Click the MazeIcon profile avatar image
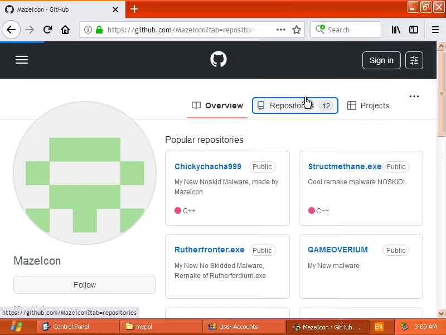Viewport: 446px width, 335px height. click(x=85, y=173)
